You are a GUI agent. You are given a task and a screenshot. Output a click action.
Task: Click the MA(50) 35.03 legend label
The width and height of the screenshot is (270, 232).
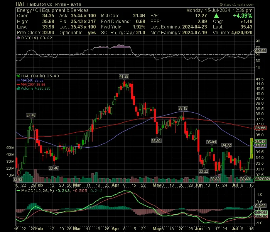[32, 80]
